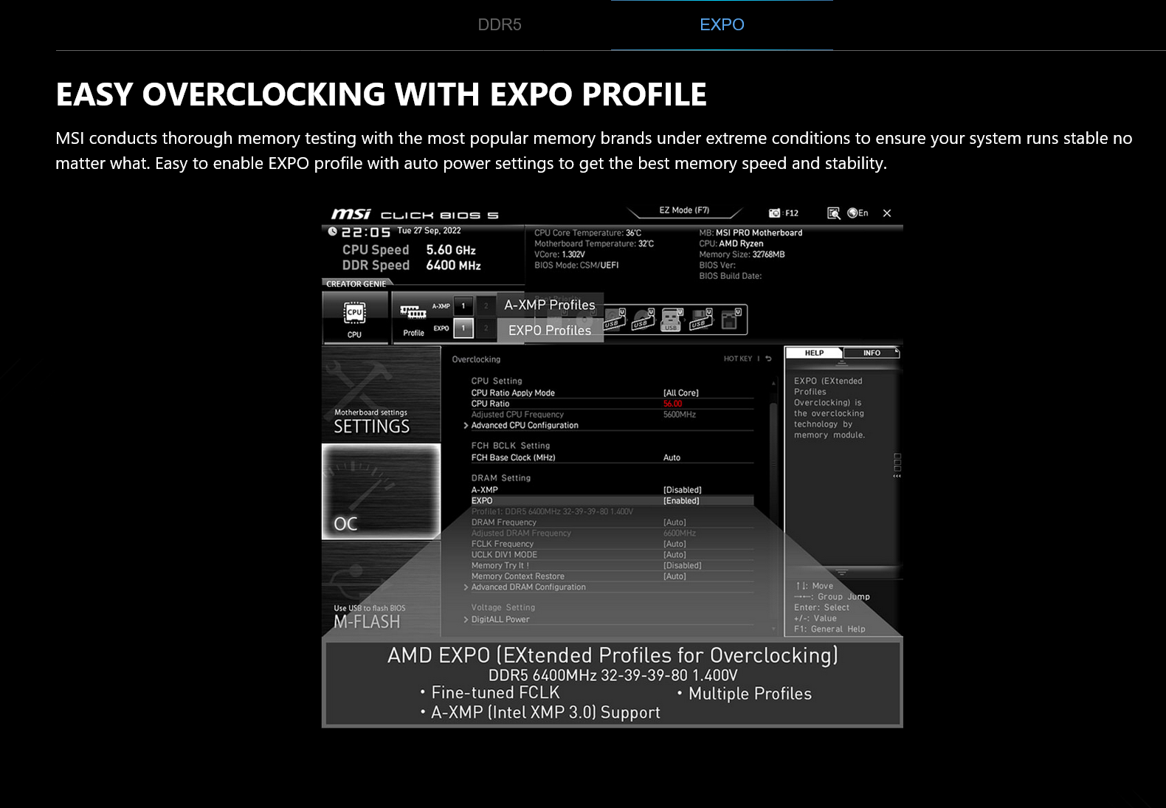
Task: Expand DigitALL Power submenu
Action: point(500,620)
